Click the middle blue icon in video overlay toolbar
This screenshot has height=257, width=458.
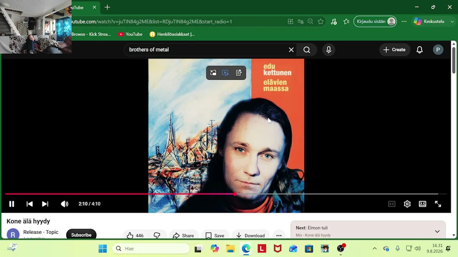coord(225,73)
